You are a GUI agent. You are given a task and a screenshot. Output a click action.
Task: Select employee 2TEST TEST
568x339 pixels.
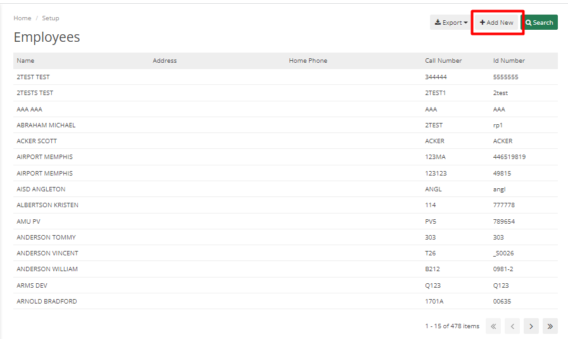click(33, 77)
